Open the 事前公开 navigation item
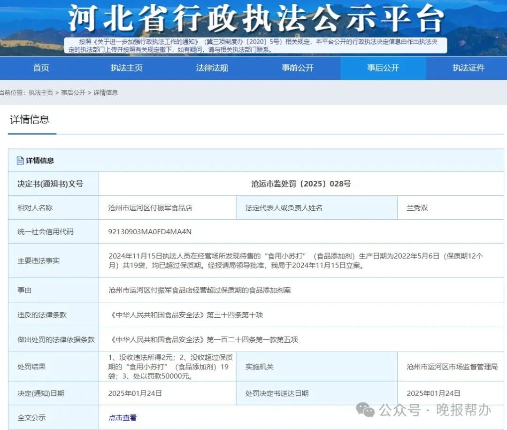The height and width of the screenshot is (430, 507). click(x=297, y=68)
